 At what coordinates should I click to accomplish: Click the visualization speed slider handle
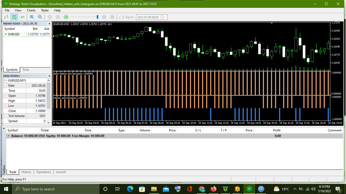click(x=98, y=17)
